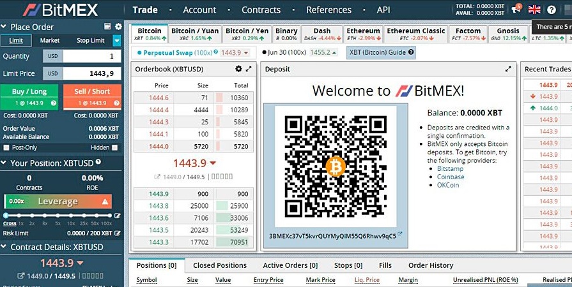The height and width of the screenshot is (287, 572).
Task: Open the References menu
Action: tap(329, 10)
